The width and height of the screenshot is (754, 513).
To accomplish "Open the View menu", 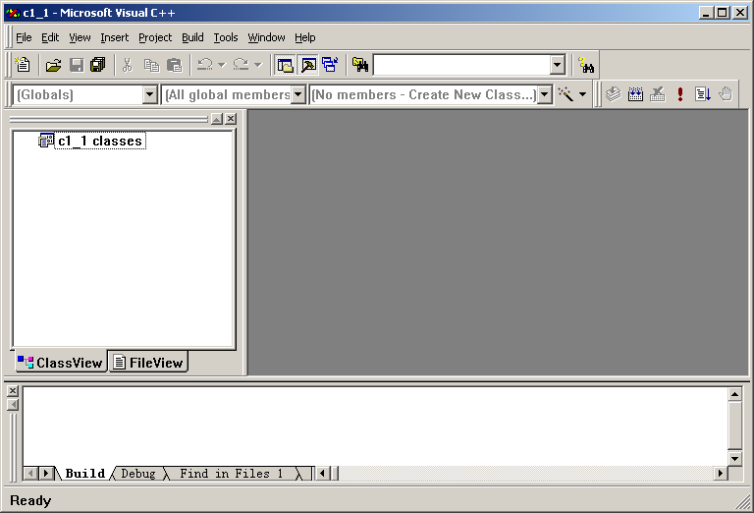I will click(x=80, y=37).
